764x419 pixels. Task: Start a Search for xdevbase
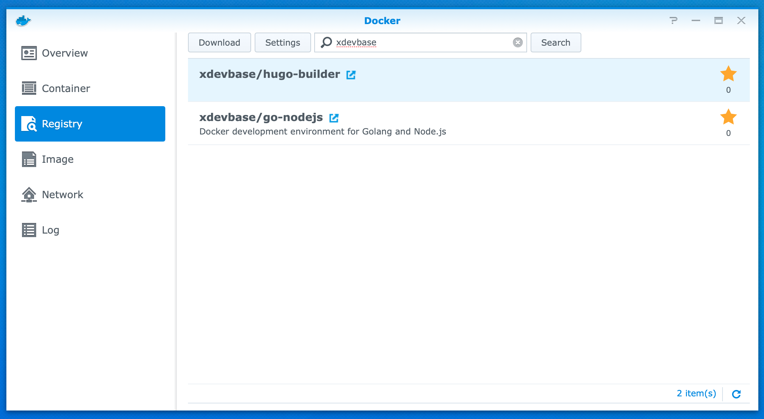pyautogui.click(x=555, y=42)
